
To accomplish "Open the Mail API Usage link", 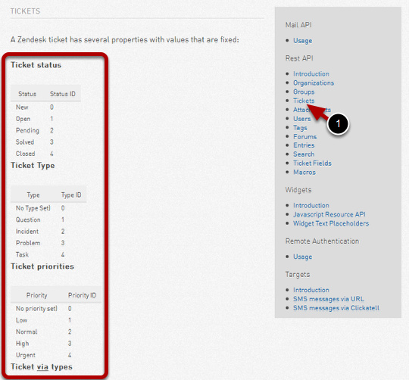I will pos(302,41).
